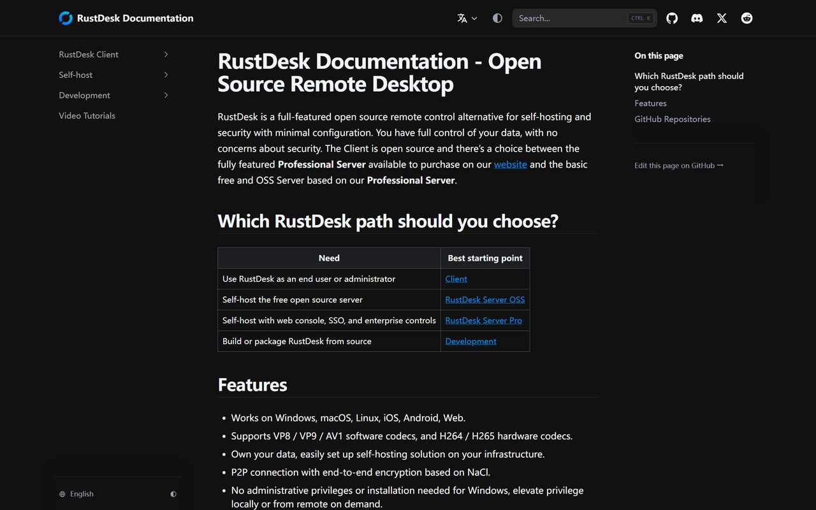Click 'Use RustDesk as an end user or administrator' cell

coord(329,279)
